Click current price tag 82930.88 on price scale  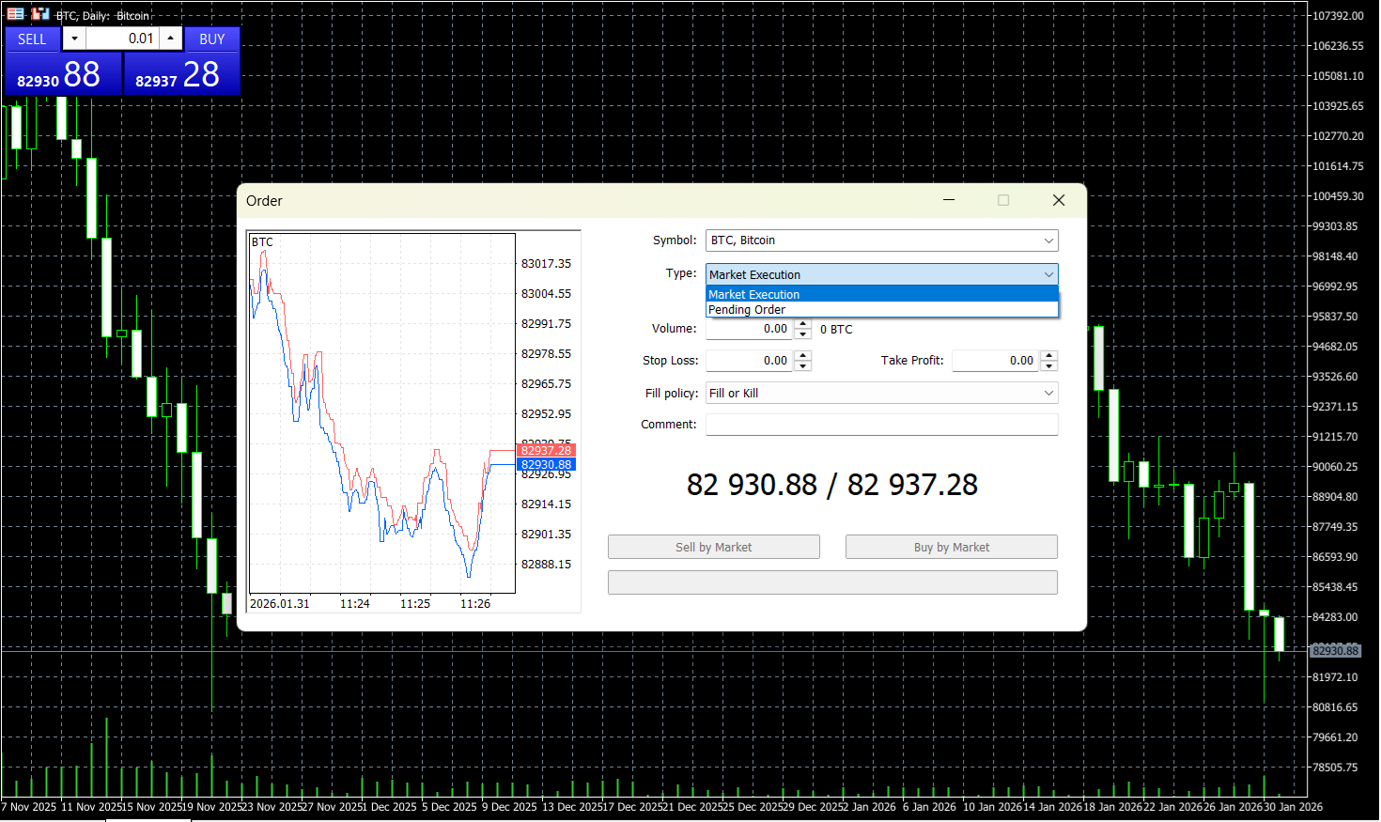(x=1335, y=650)
